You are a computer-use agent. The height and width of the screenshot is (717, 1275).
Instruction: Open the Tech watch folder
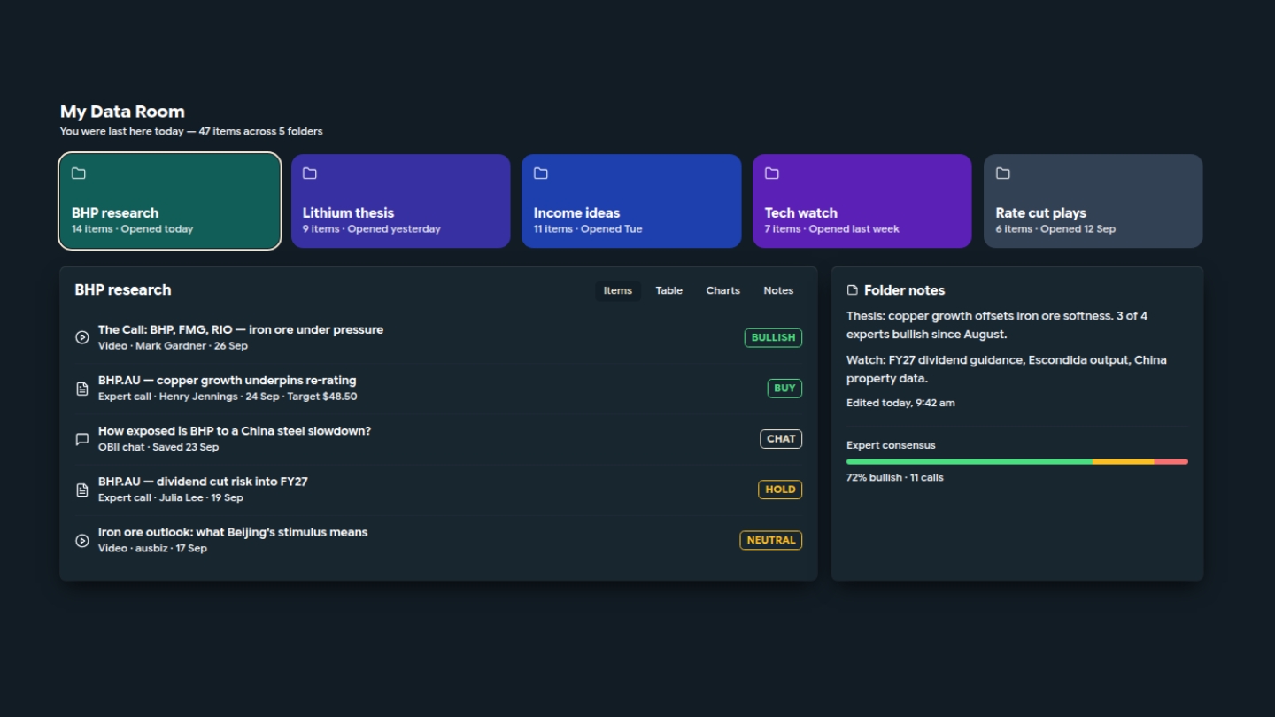tap(862, 201)
